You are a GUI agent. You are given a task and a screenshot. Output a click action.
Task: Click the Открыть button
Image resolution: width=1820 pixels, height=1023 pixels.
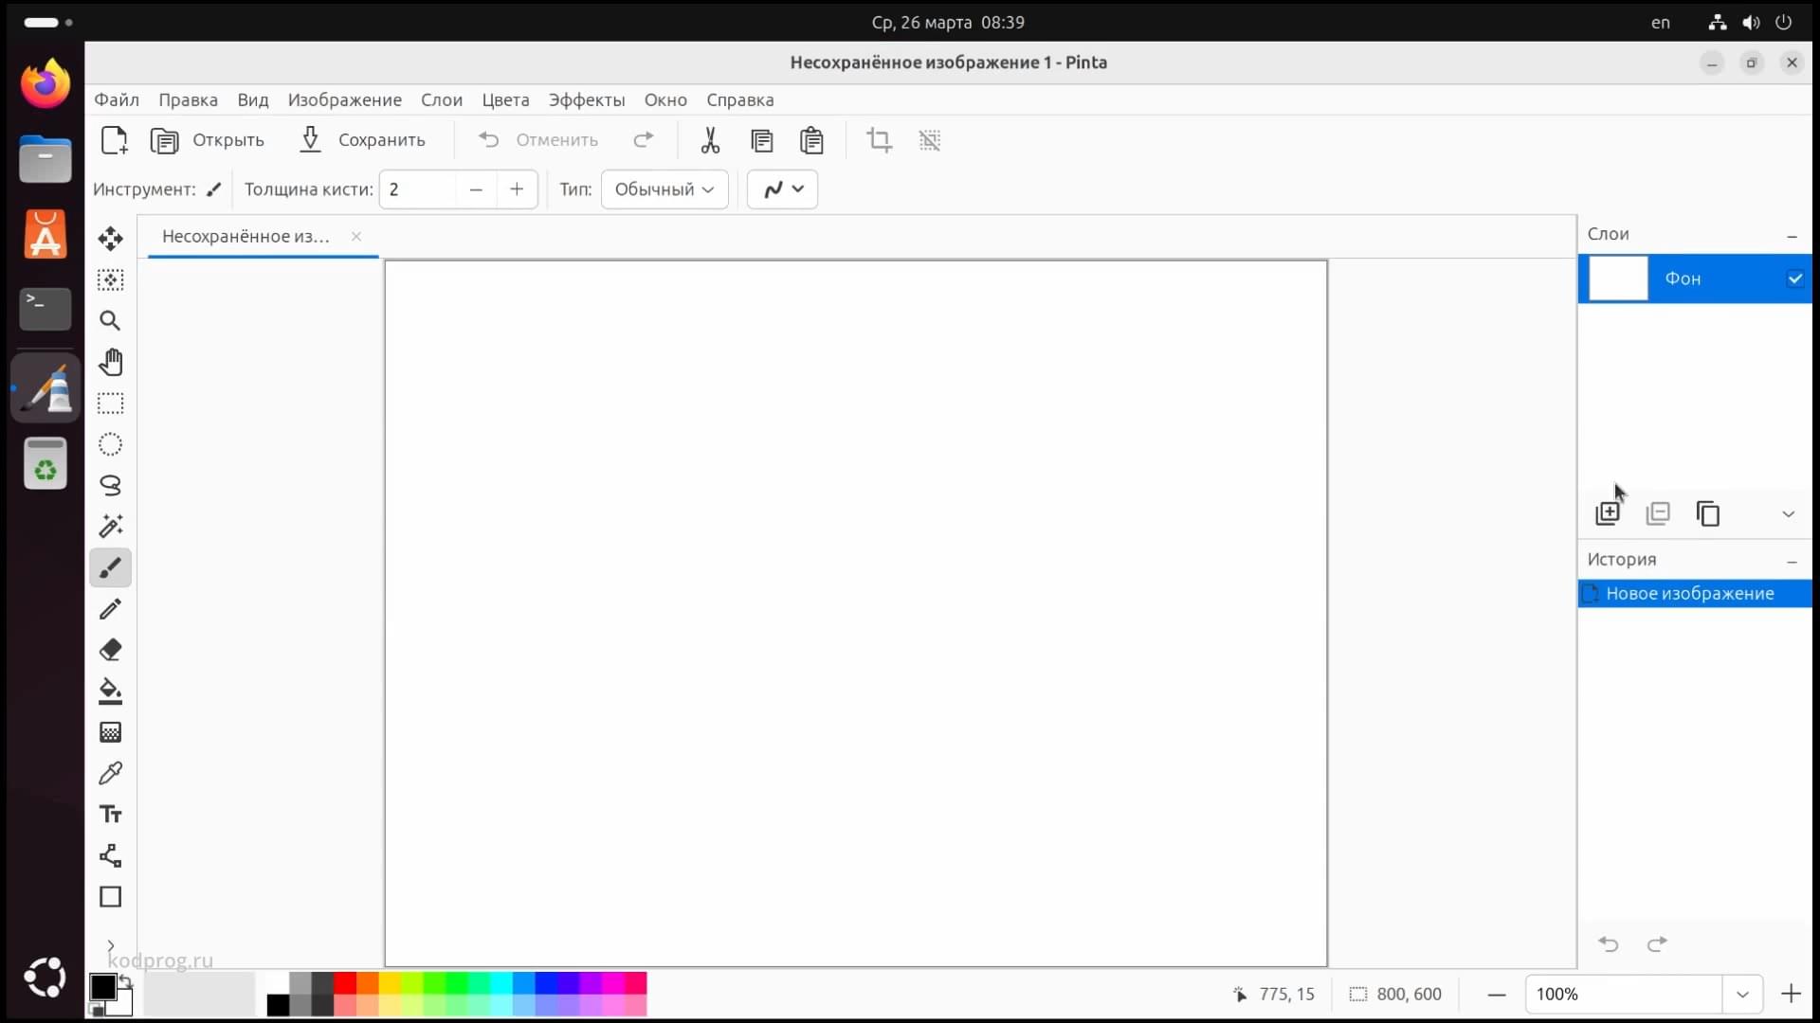pos(208,140)
